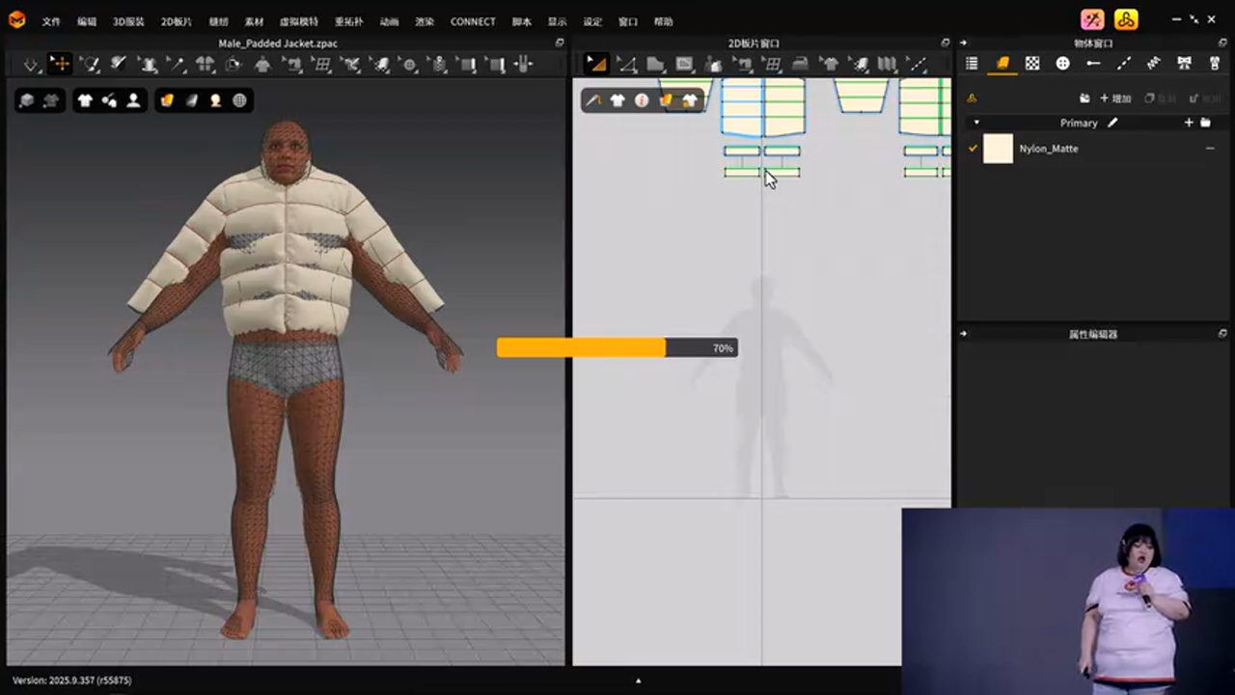Viewport: 1235px width, 695px height.
Task: Open the Button tab in object window
Action: [1062, 64]
